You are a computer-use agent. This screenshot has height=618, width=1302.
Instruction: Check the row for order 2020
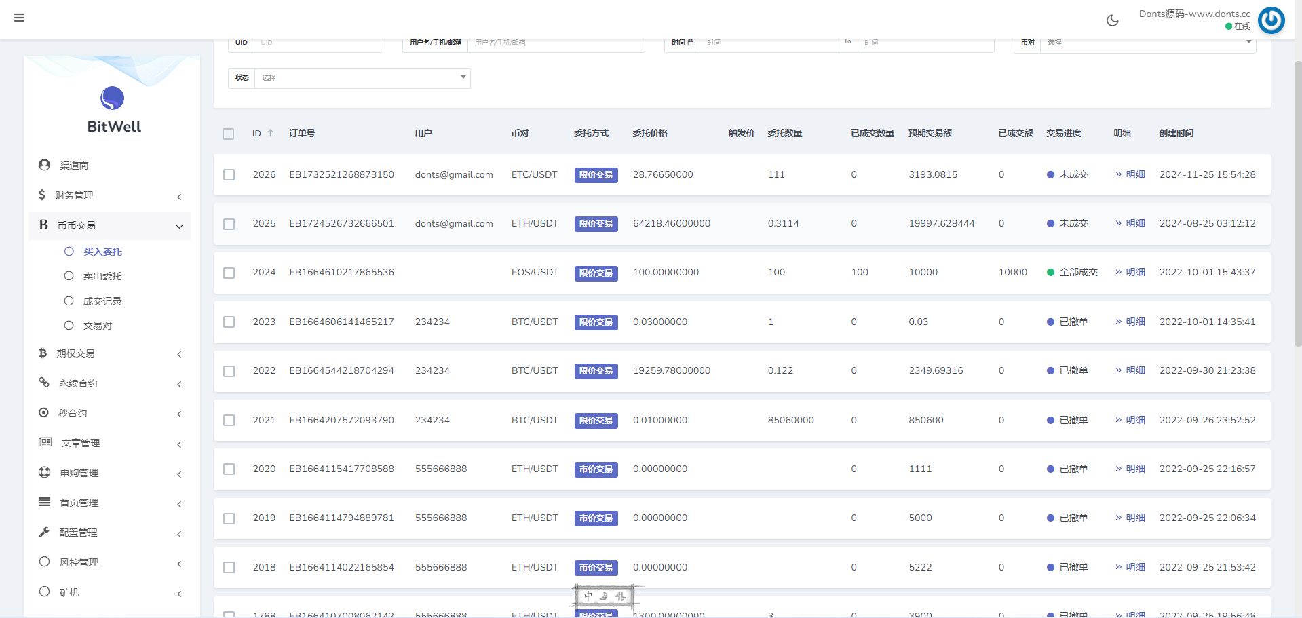[229, 469]
